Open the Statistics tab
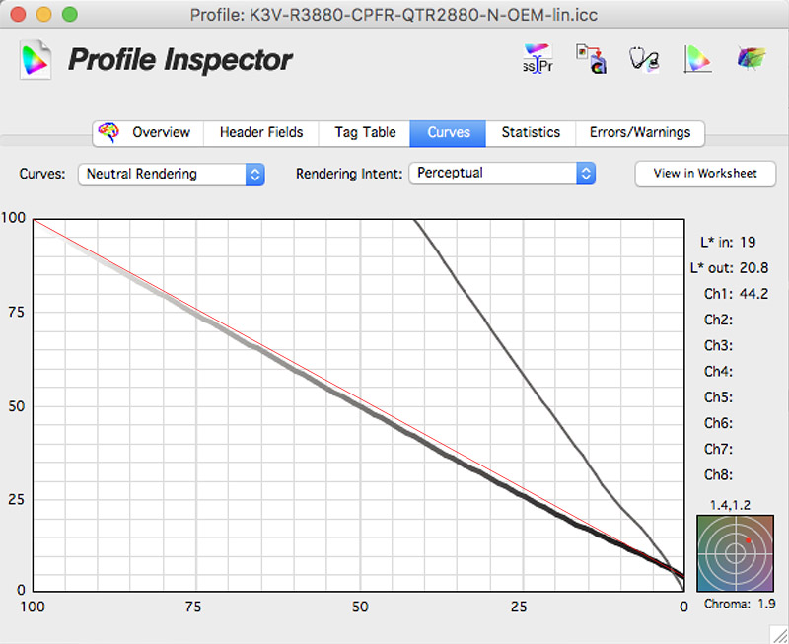This screenshot has height=644, width=789. click(x=531, y=133)
